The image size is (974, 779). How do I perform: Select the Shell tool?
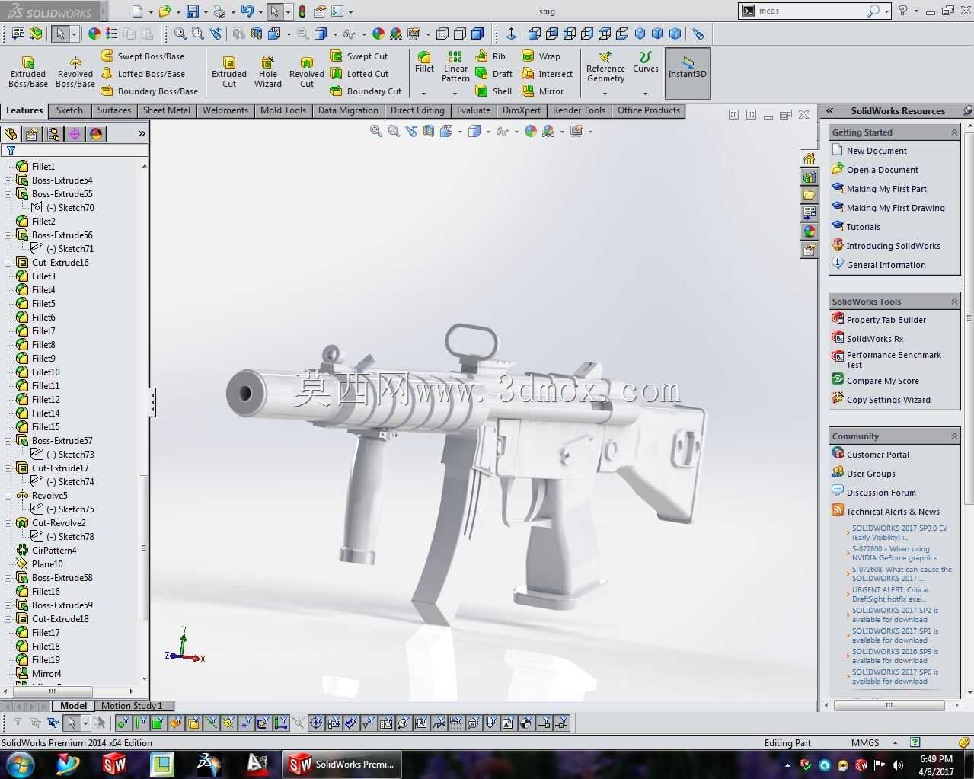tap(493, 91)
